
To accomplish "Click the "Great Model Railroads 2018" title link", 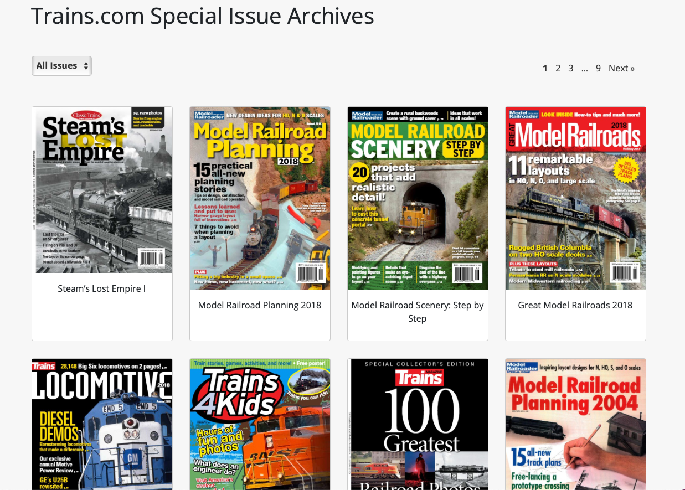I will tap(575, 305).
